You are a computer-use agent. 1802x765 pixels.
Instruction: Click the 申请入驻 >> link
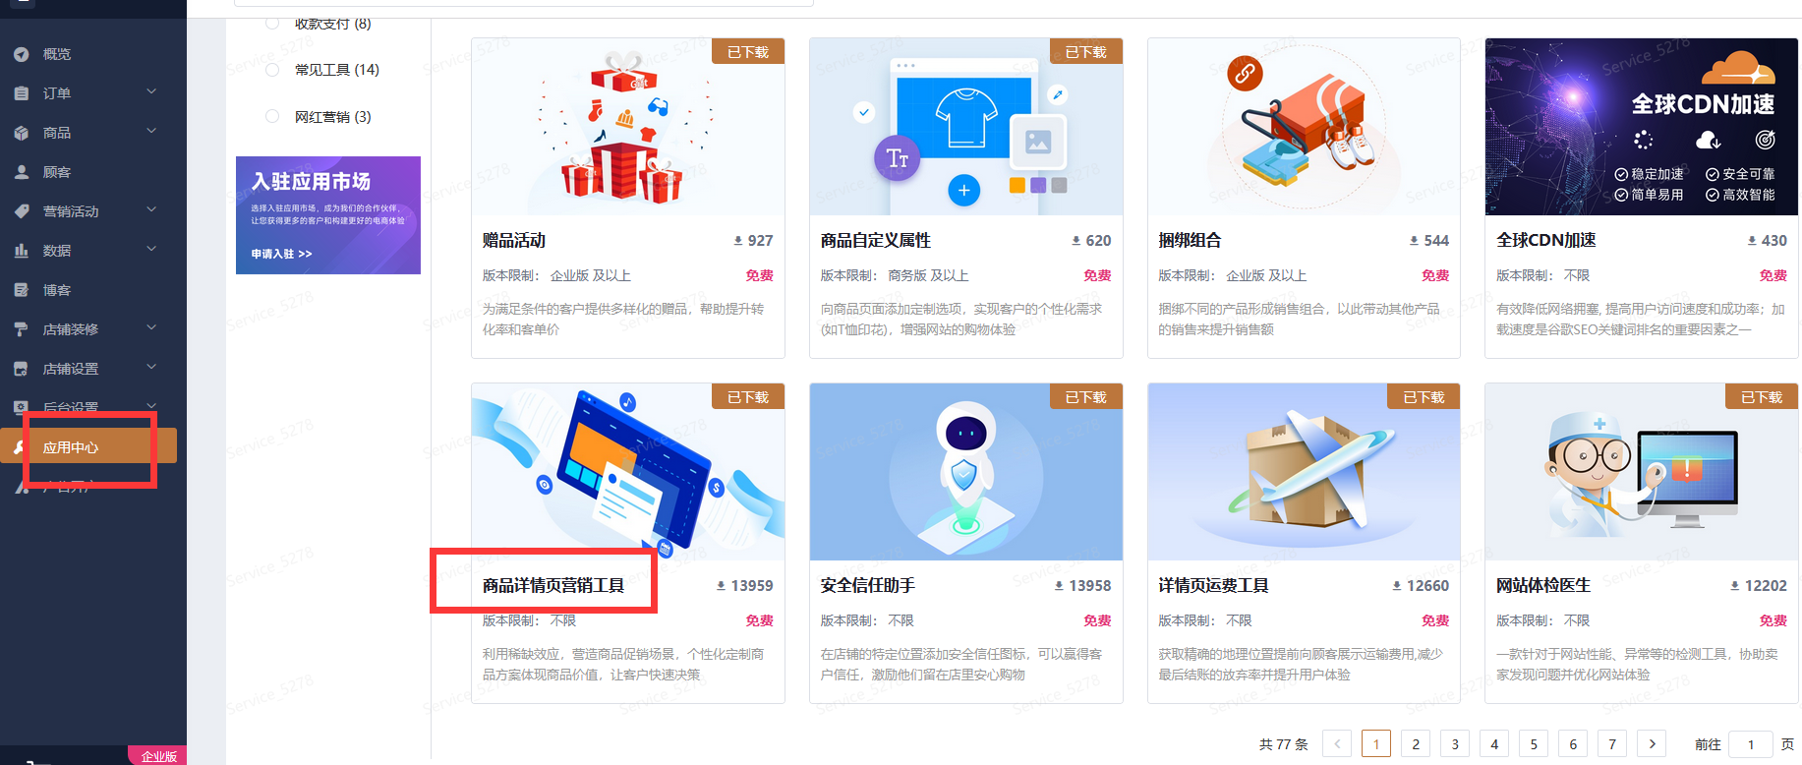(281, 254)
